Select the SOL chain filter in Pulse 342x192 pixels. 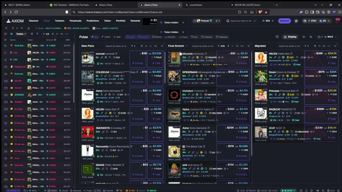tap(95, 37)
